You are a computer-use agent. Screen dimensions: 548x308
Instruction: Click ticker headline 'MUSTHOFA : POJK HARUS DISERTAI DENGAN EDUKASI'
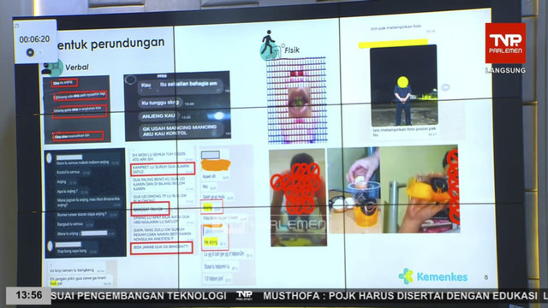(400, 296)
